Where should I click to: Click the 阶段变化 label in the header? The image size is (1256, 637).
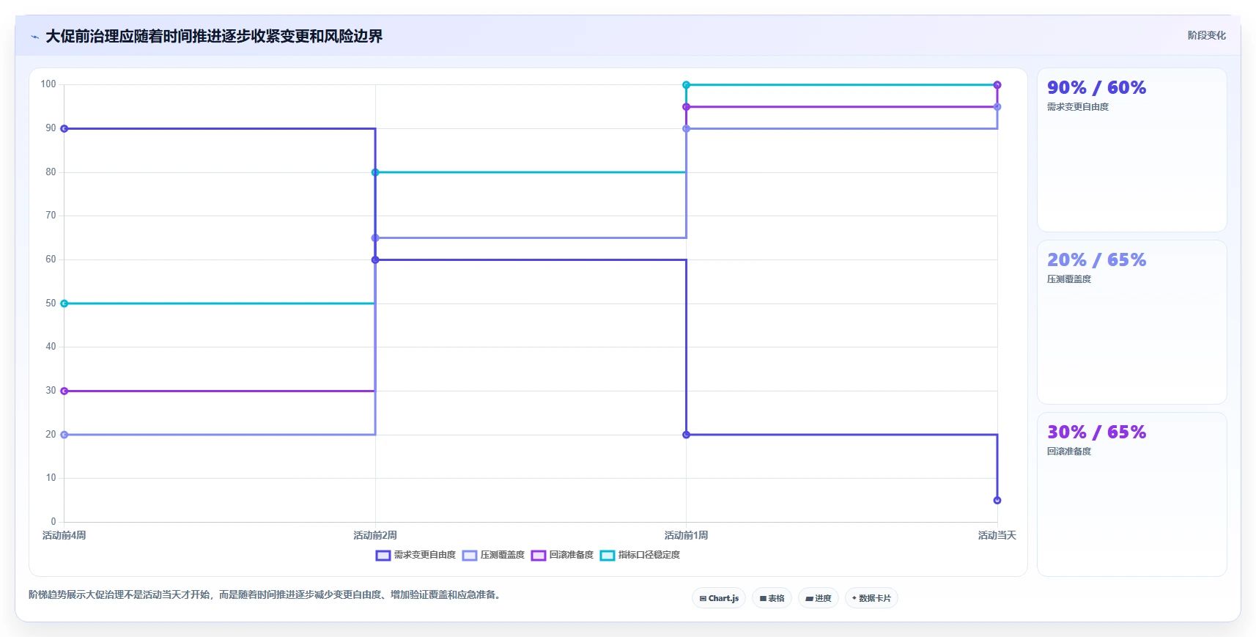(1206, 35)
